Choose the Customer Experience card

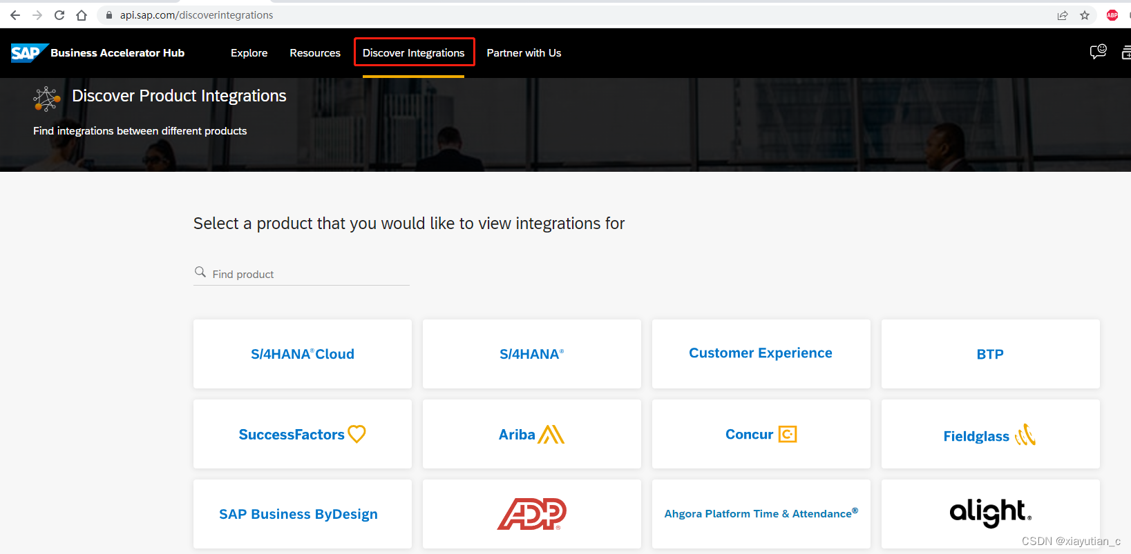[x=761, y=354]
